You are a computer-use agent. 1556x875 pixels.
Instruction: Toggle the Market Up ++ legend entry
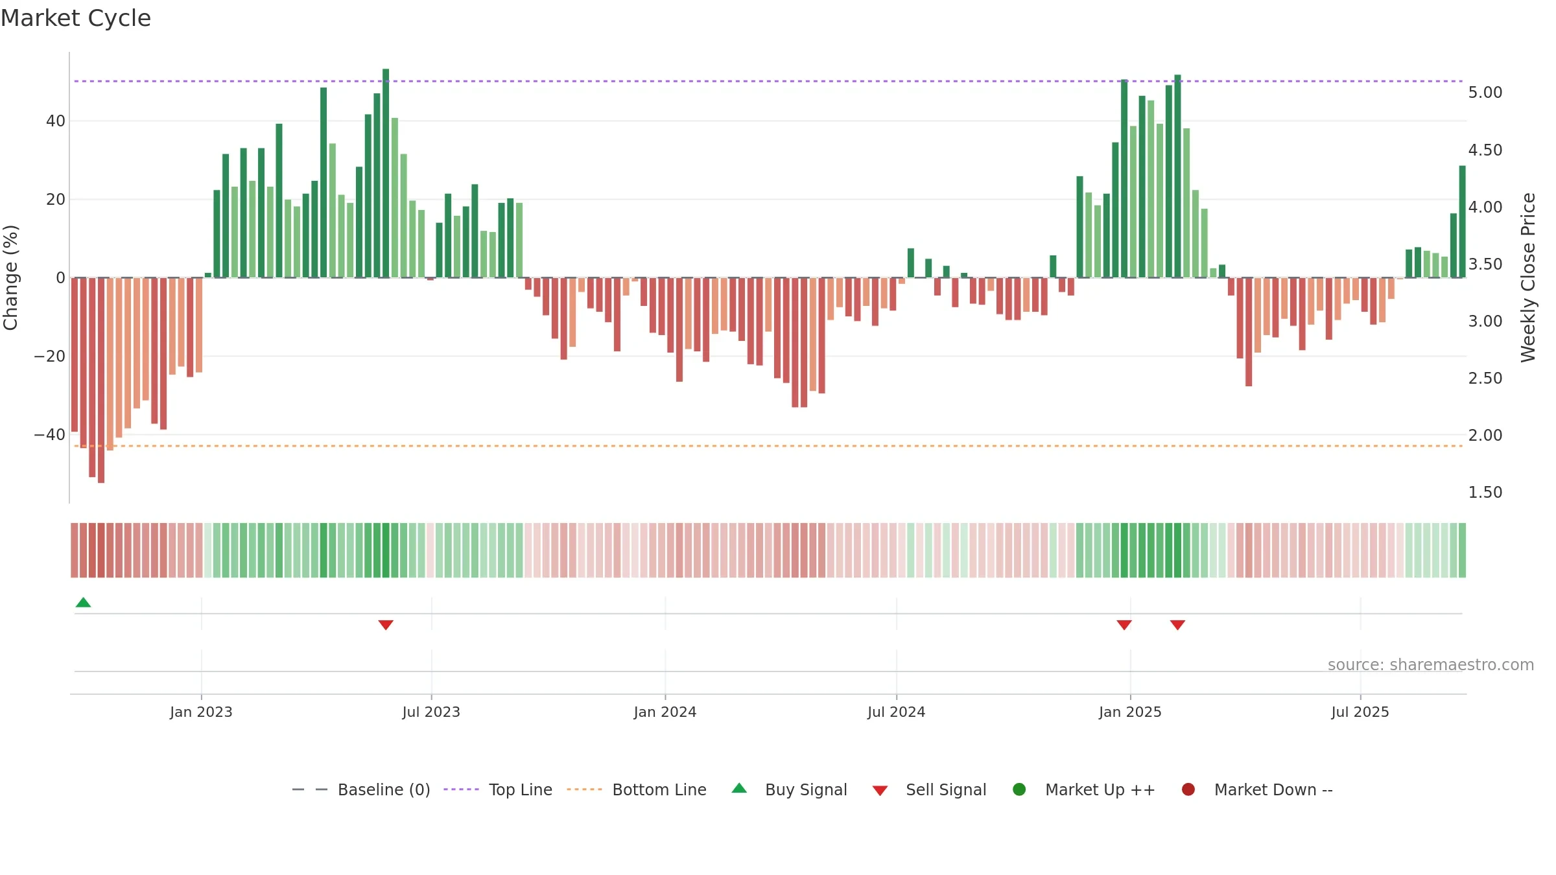point(1084,789)
